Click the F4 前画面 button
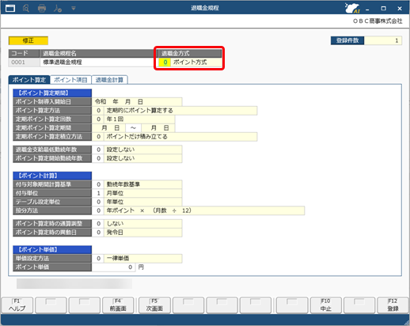 click(118, 305)
